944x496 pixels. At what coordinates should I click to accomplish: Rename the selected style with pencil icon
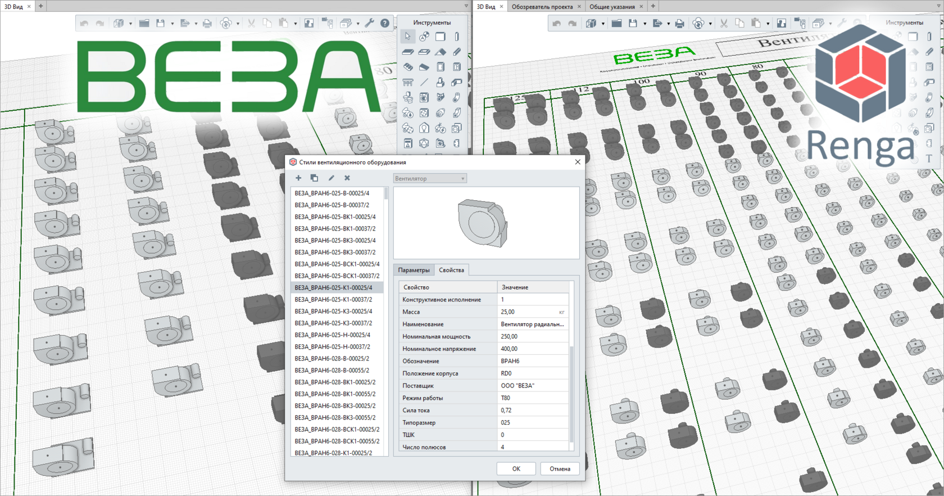point(331,178)
